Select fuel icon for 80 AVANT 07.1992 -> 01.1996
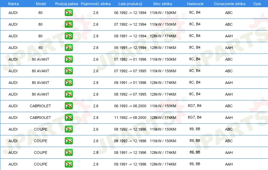This screenshot has width=268, height=170. [69, 59]
